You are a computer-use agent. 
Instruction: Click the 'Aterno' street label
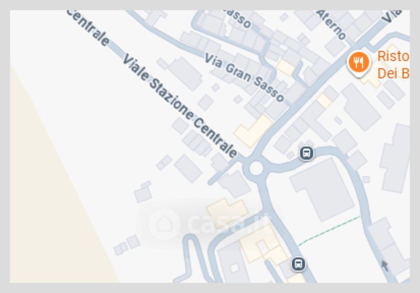(332, 24)
